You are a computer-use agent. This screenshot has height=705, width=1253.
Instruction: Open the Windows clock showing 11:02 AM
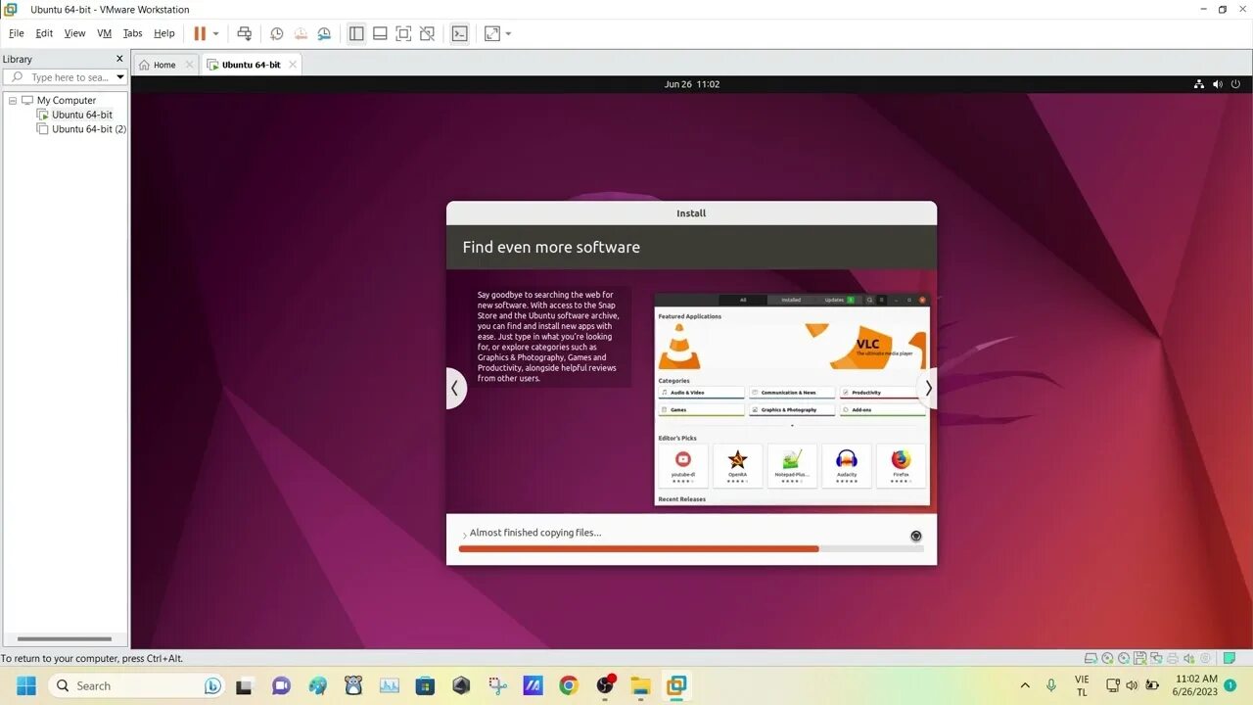pyautogui.click(x=1196, y=685)
